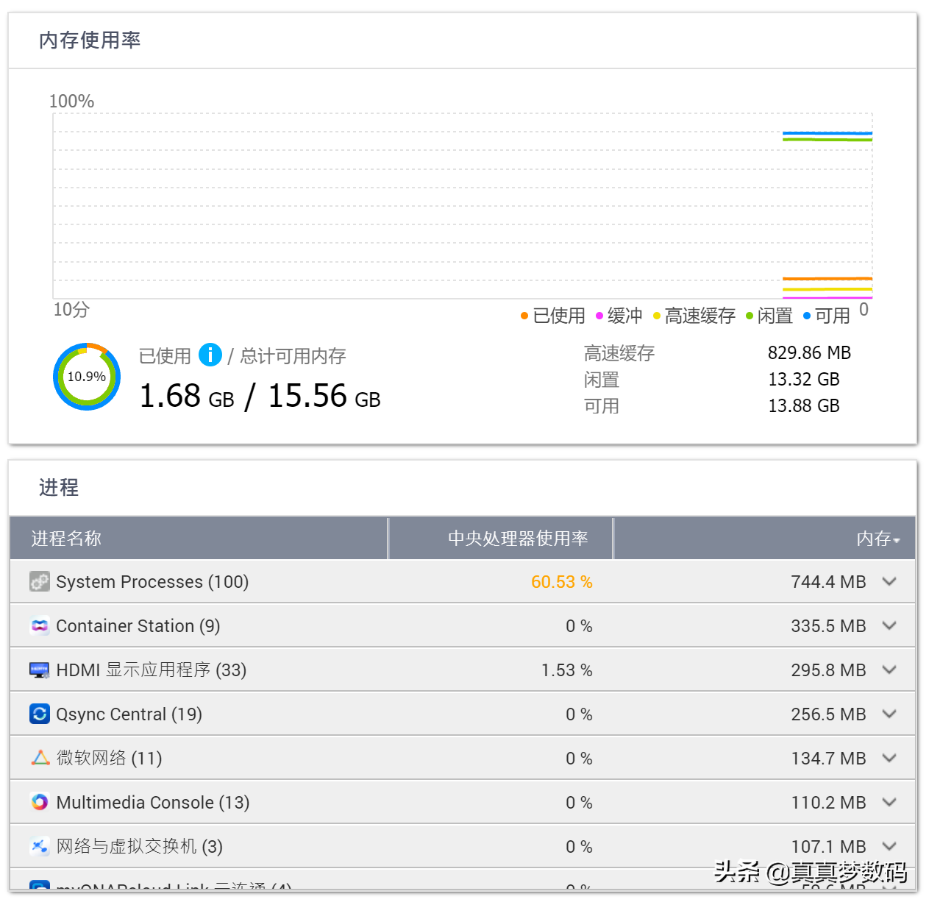Toggle the 可用 legend series
Screen dimensions: 929x905
826,316
